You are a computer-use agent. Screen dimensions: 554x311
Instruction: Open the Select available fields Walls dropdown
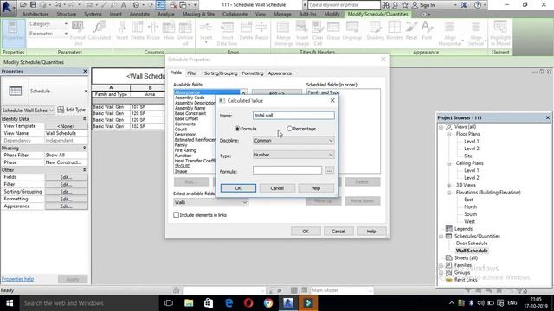tap(210, 202)
